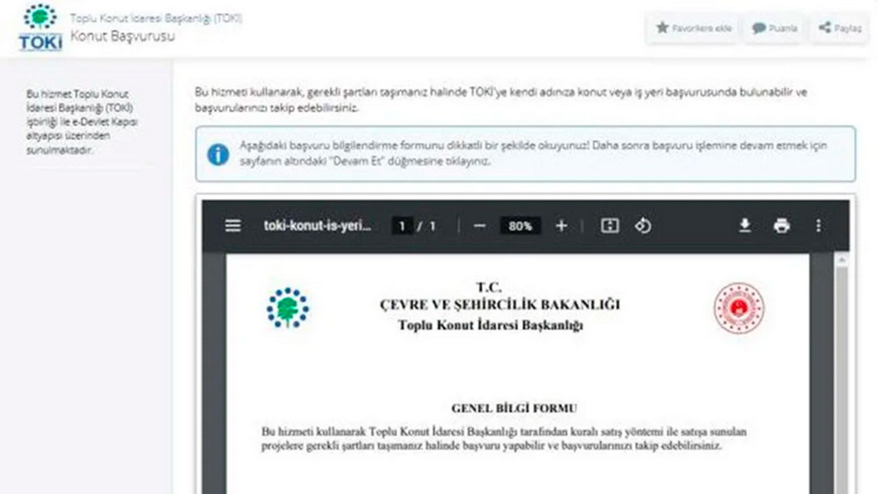The height and width of the screenshot is (494, 878).
Task: Click the zoom in icon in PDF toolbar
Action: point(561,225)
